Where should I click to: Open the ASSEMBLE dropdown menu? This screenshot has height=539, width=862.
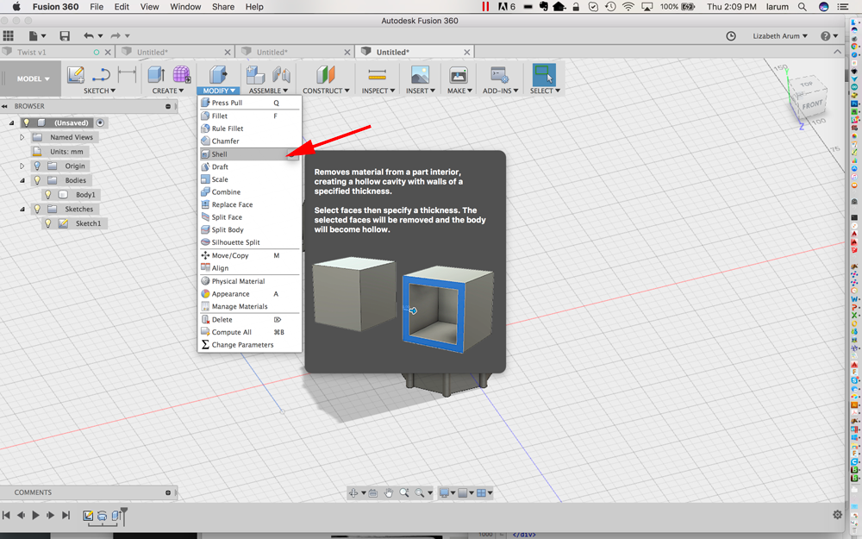tap(268, 91)
